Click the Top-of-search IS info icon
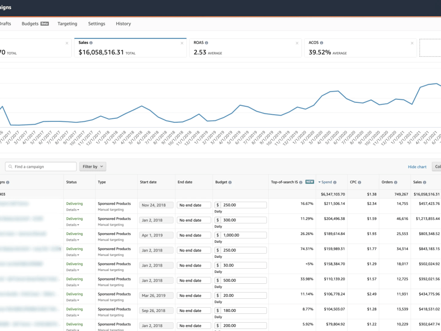Viewport: 441px width, 331px height. pyautogui.click(x=301, y=182)
